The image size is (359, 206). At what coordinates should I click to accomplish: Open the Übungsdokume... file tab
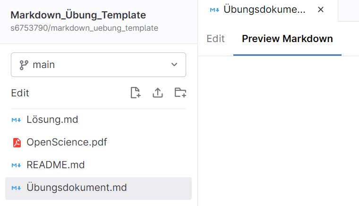[x=264, y=9]
